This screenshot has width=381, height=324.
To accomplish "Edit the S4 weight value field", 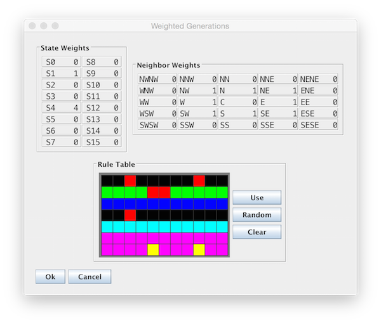I will tap(62, 108).
